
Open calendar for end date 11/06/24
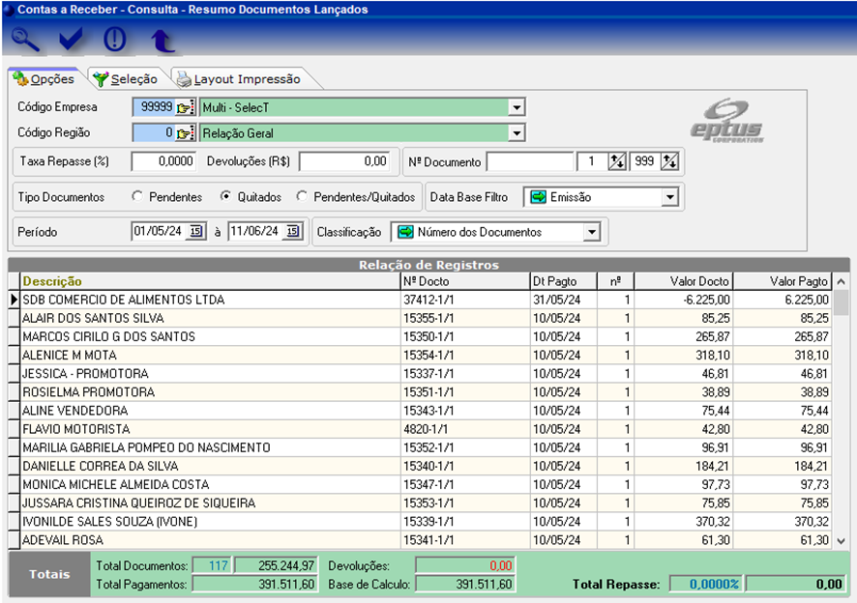tap(293, 231)
